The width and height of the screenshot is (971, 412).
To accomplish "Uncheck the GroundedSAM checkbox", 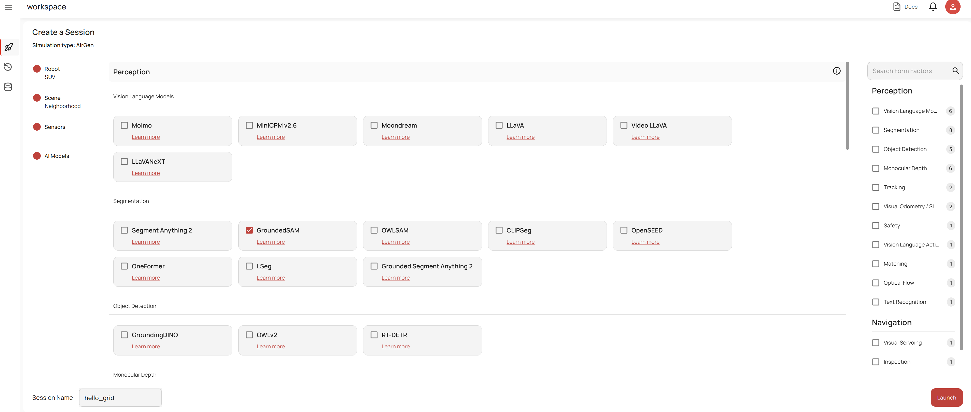I will pyautogui.click(x=249, y=230).
